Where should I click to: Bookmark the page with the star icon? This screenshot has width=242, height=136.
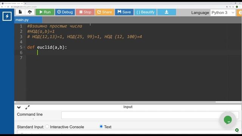tap(233, 7)
